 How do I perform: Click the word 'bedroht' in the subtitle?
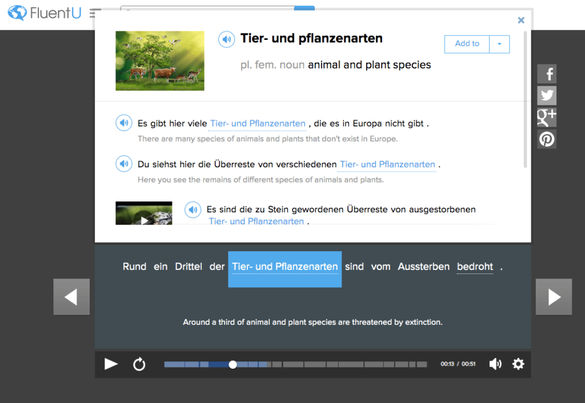475,267
